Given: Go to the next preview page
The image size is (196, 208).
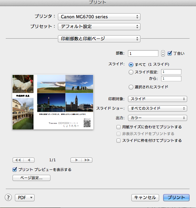Looking at the screenshot, I should [x=76, y=160].
